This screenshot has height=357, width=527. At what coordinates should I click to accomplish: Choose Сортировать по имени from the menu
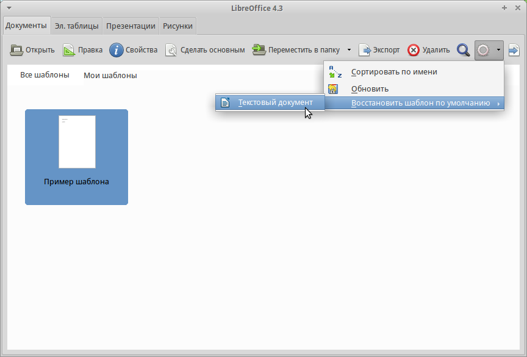point(394,71)
